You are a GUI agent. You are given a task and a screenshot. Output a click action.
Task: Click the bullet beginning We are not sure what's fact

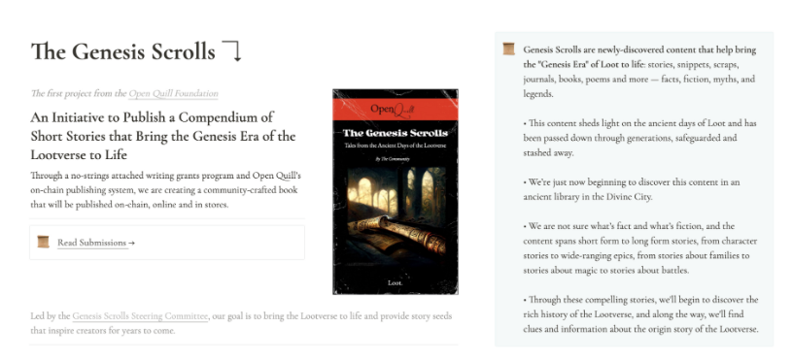[x=640, y=247]
